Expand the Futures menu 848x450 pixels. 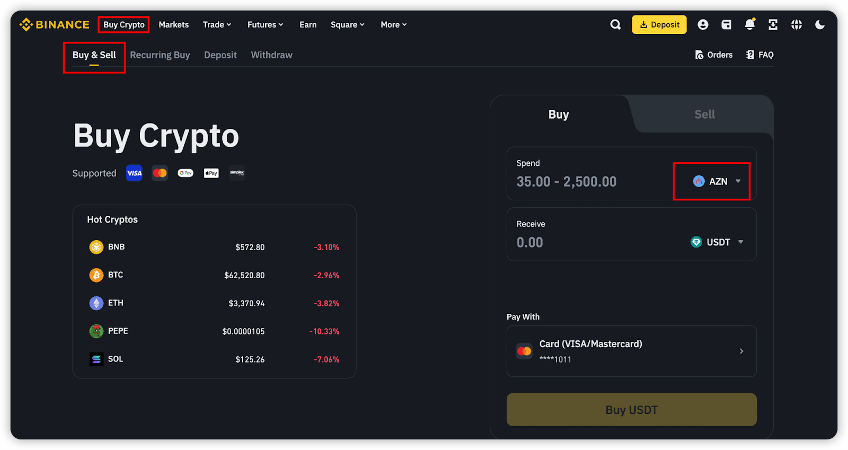point(265,24)
